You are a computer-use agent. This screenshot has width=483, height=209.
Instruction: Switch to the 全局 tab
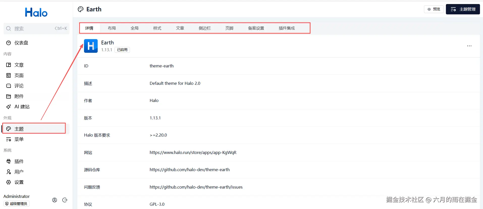[x=135, y=28]
